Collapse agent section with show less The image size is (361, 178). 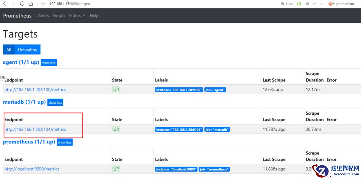tap(49, 63)
